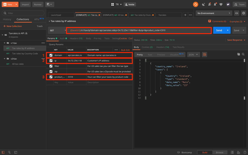
Task: Open Examples (3) dropdown
Action: point(237,21)
